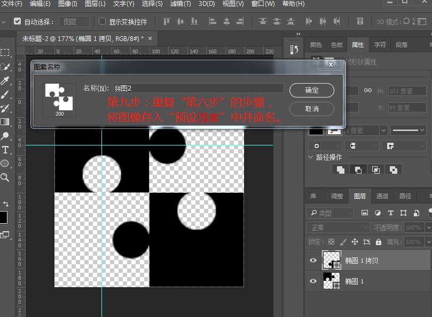Lock the selected layer fully
This screenshot has height=317, width=432.
pyautogui.click(x=379, y=241)
